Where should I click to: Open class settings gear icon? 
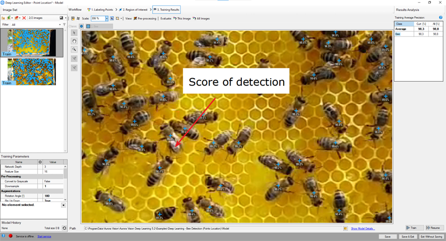coord(81,26)
